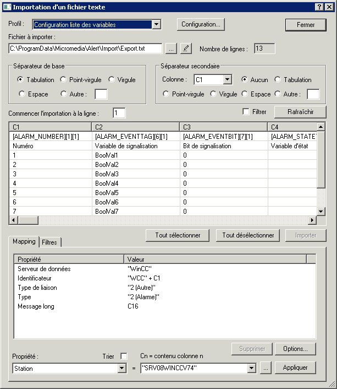
Task: Click the Tout sélectionner button
Action: pyautogui.click(x=178, y=235)
